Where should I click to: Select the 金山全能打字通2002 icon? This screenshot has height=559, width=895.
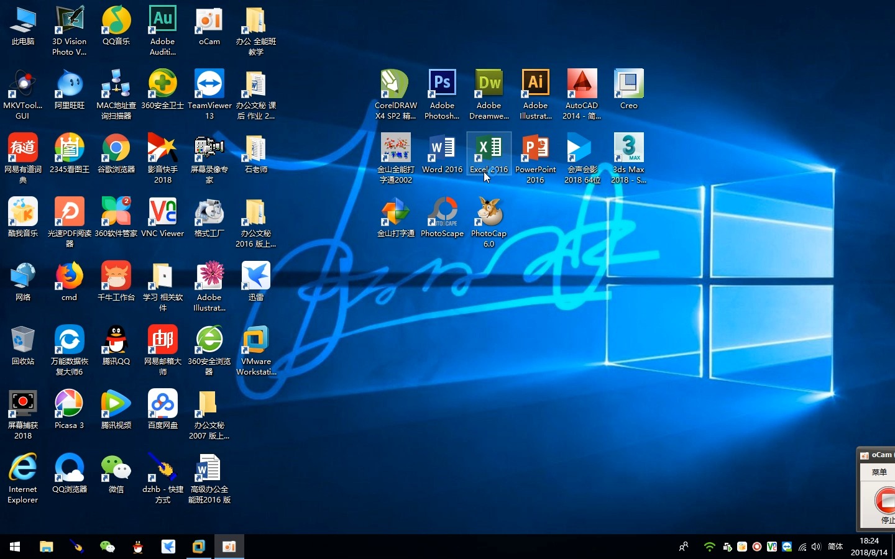[x=395, y=158]
